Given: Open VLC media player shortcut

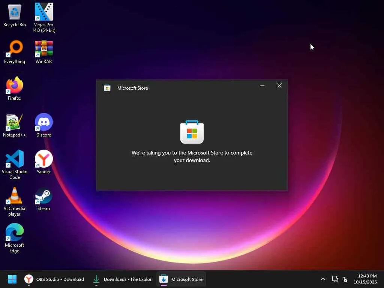Looking at the screenshot, I should 15,202.
